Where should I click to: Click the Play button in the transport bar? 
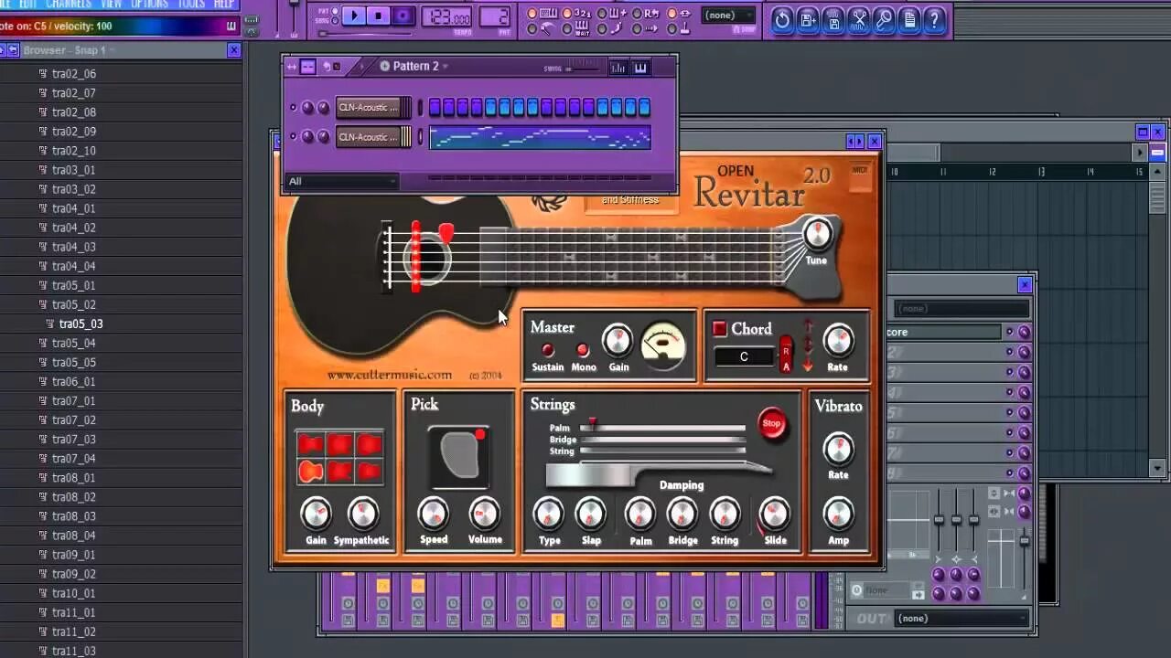(x=354, y=16)
